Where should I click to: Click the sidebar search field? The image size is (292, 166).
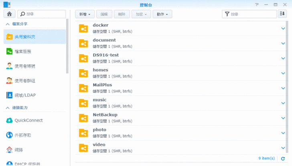(x=42, y=14)
